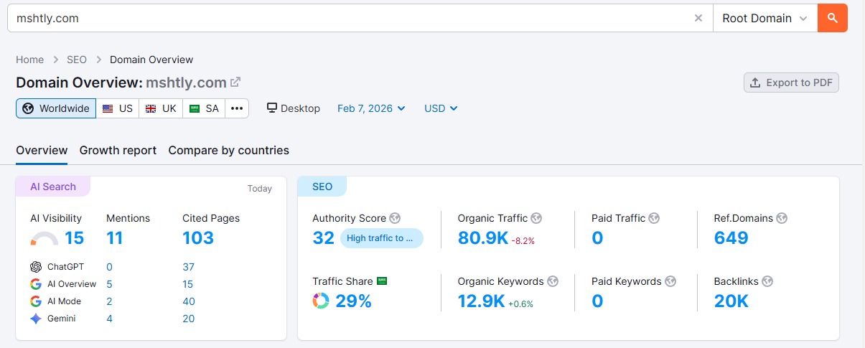
Task: Open the Root Domain dropdown
Action: click(x=765, y=18)
